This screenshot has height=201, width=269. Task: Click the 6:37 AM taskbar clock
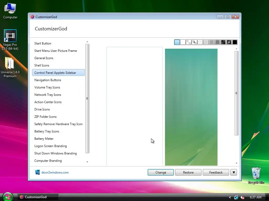256,197
